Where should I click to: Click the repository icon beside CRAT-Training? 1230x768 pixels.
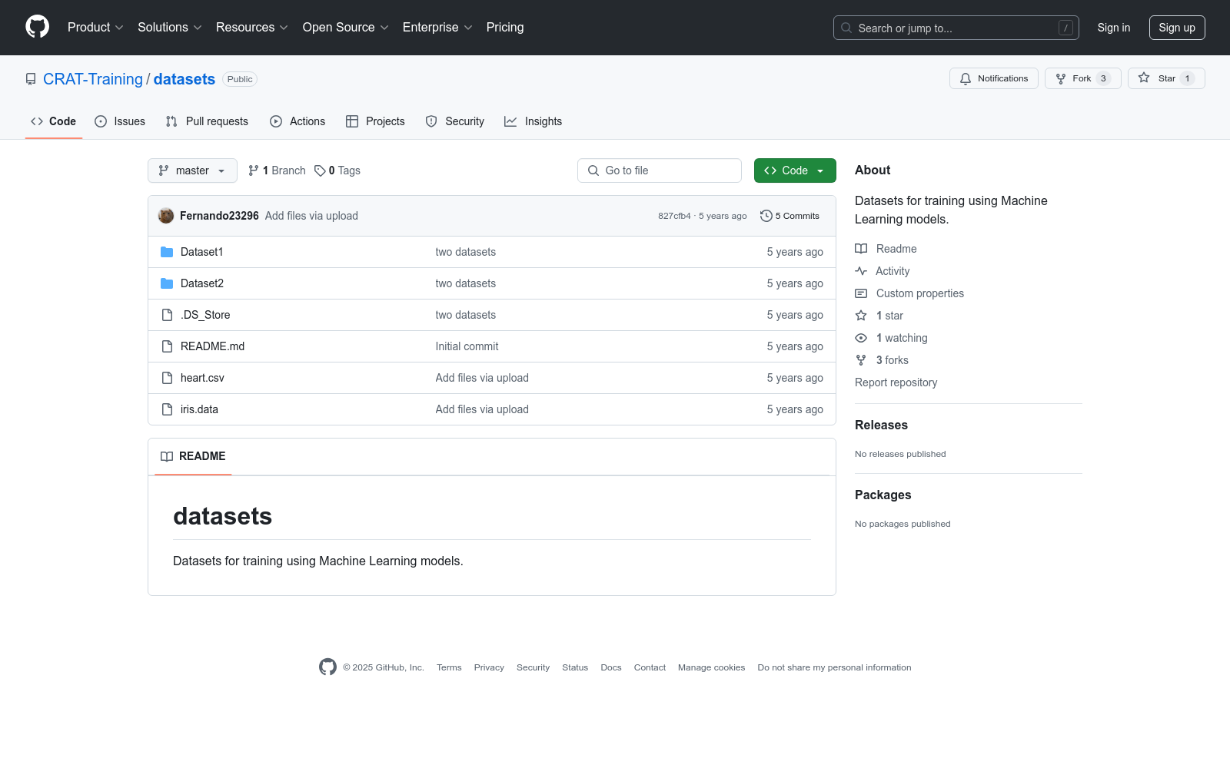(x=31, y=79)
